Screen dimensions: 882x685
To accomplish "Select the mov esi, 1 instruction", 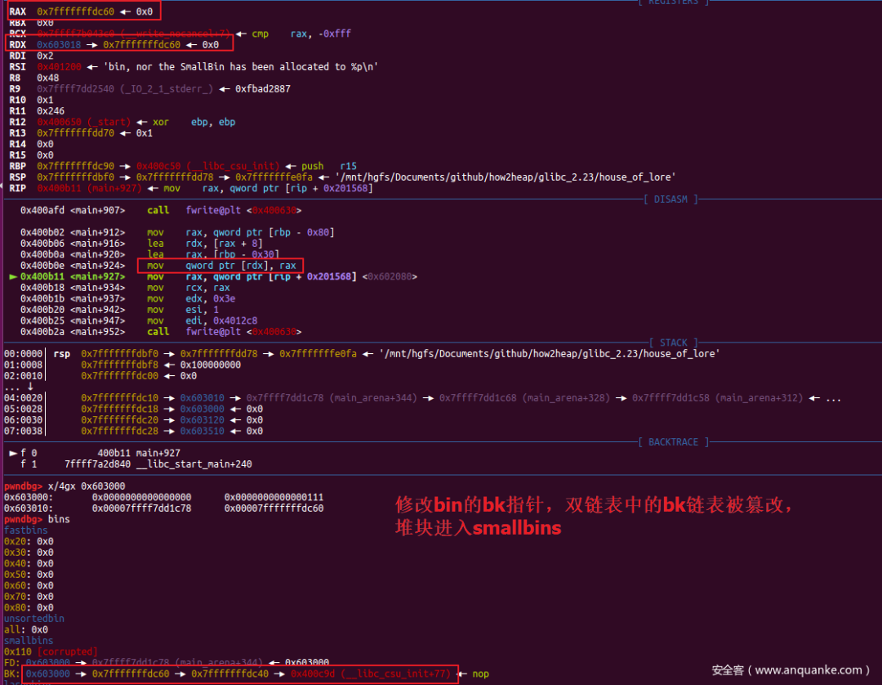I will tap(183, 310).
